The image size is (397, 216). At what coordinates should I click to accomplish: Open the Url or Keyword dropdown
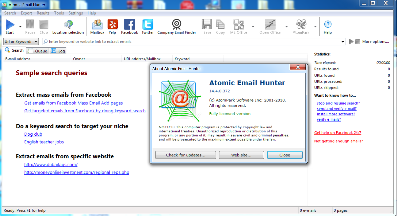tap(21, 42)
